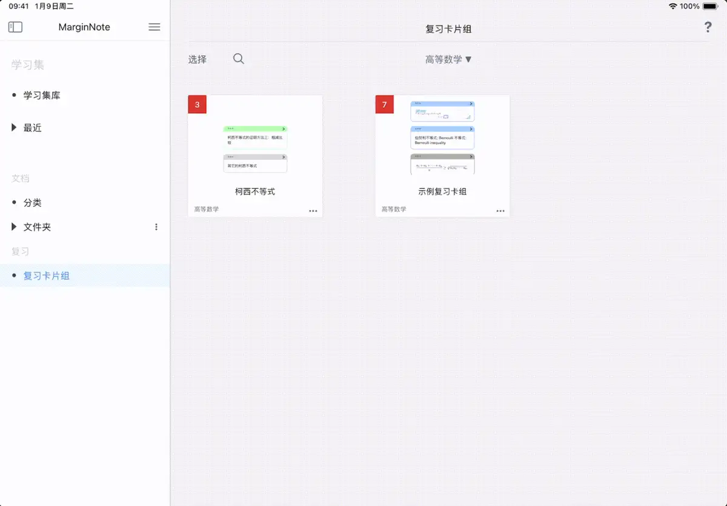Open more options on 柯西不等式 card
The image size is (727, 506).
[x=313, y=211]
